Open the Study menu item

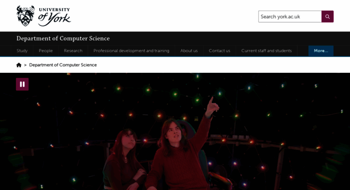coord(22,51)
